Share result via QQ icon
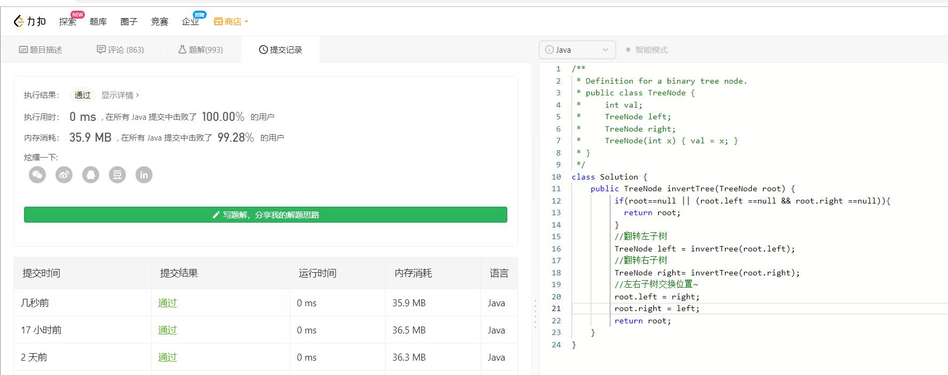 coord(91,175)
